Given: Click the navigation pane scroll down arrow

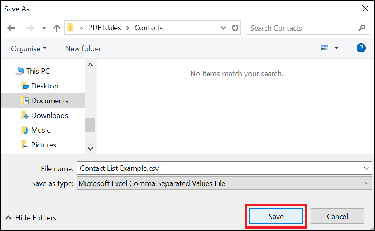Looking at the screenshot, I should point(90,149).
